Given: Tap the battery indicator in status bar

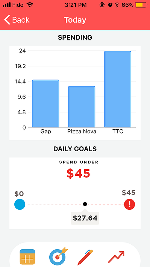Looking at the screenshot, I should (141, 5).
